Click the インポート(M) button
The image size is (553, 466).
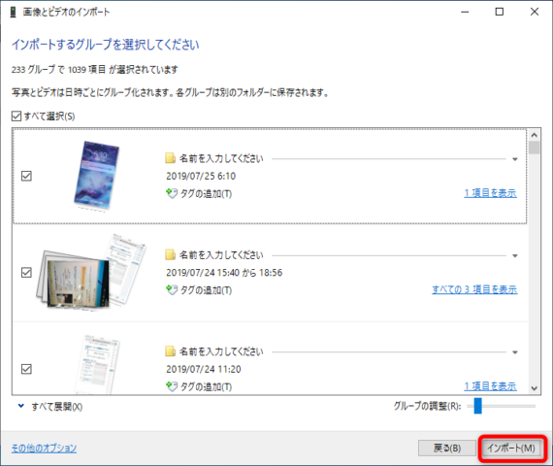coord(511,448)
